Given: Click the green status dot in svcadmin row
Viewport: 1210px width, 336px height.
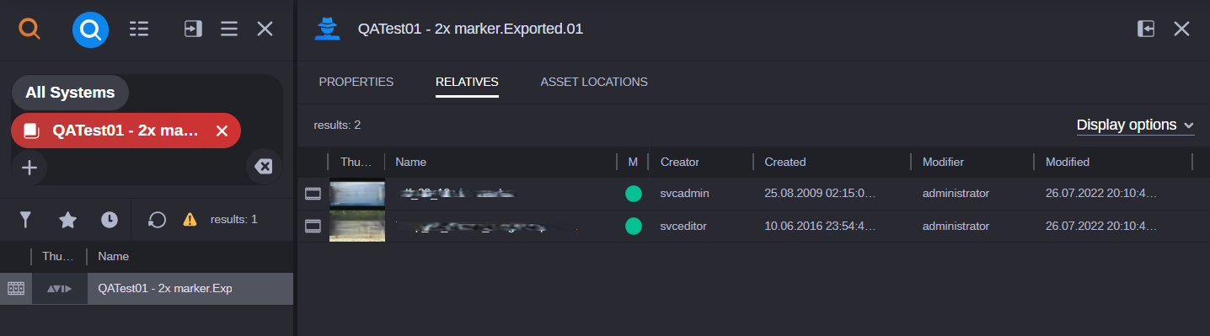Looking at the screenshot, I should (634, 194).
